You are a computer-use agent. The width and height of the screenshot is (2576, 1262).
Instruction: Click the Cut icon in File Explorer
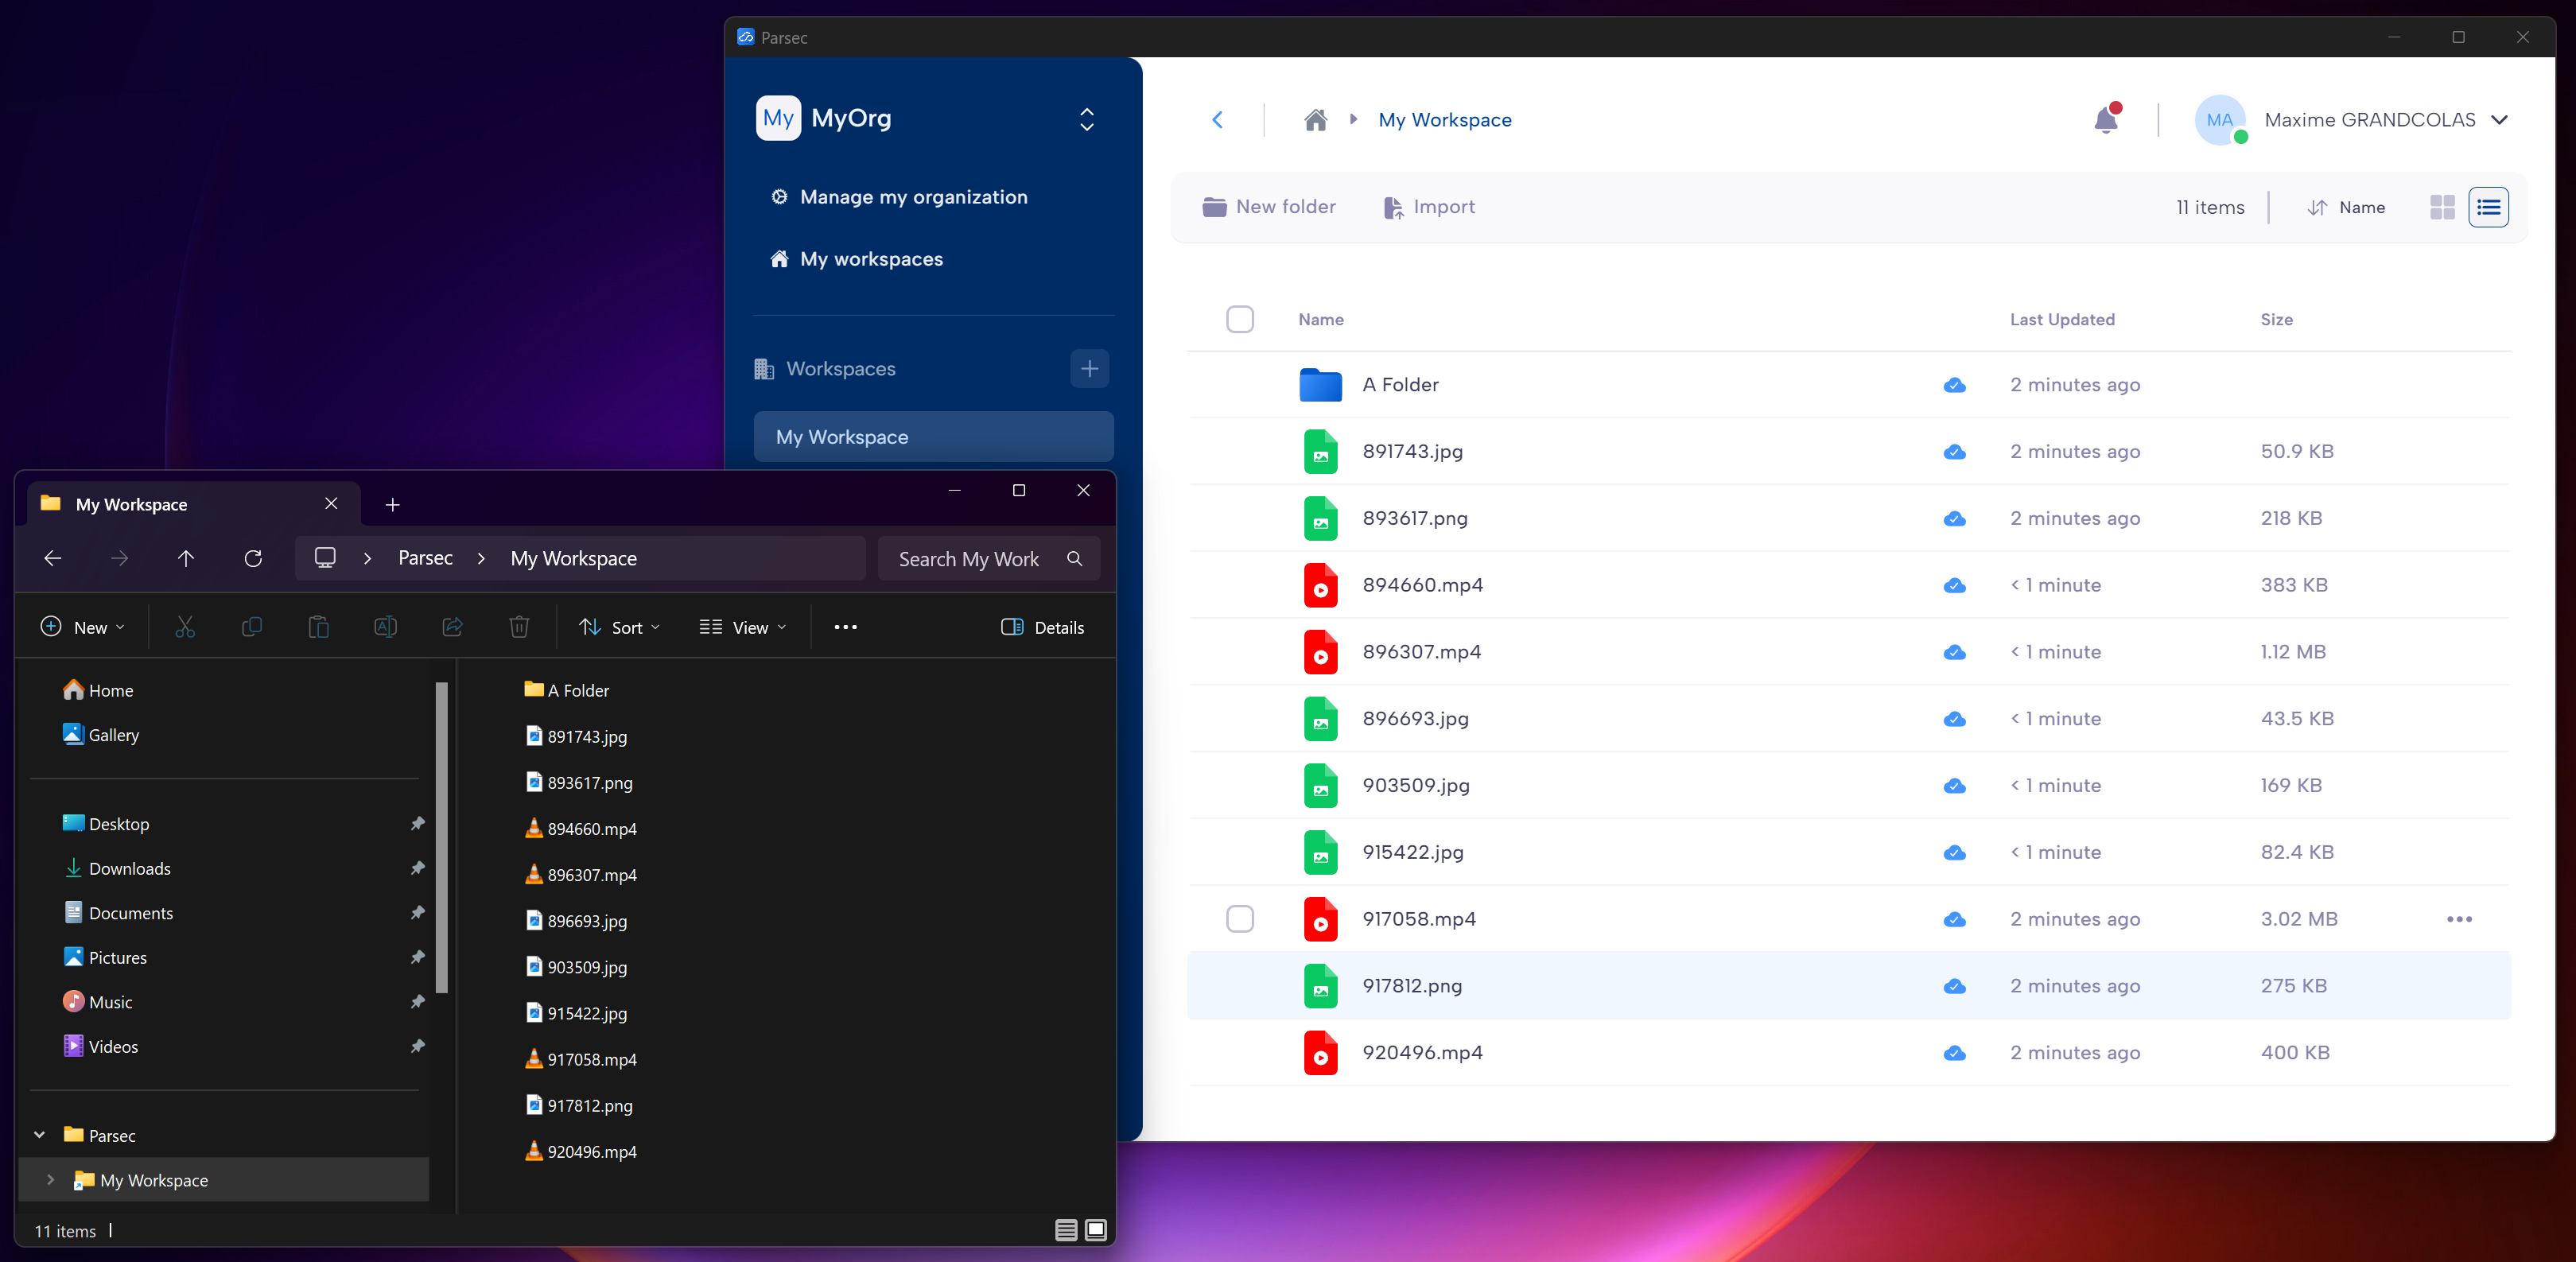(185, 627)
